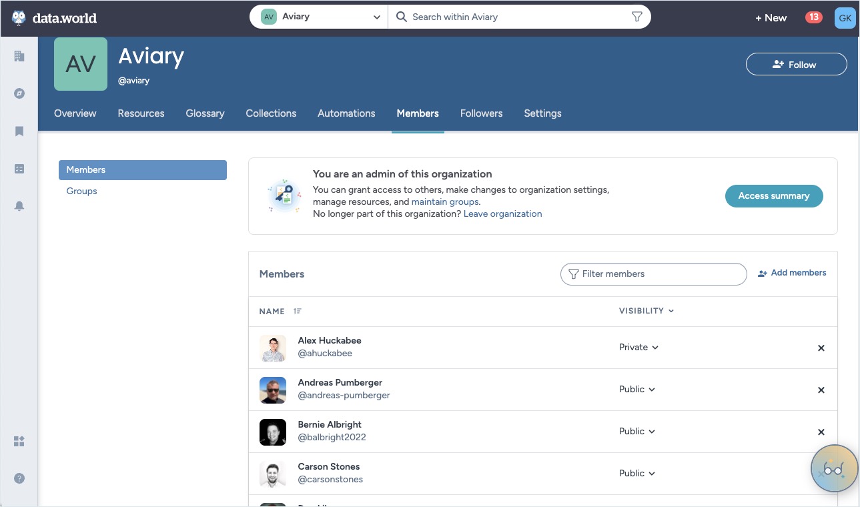Open the glasses assistant floating button
Viewport: 860px width, 507px height.
click(833, 468)
